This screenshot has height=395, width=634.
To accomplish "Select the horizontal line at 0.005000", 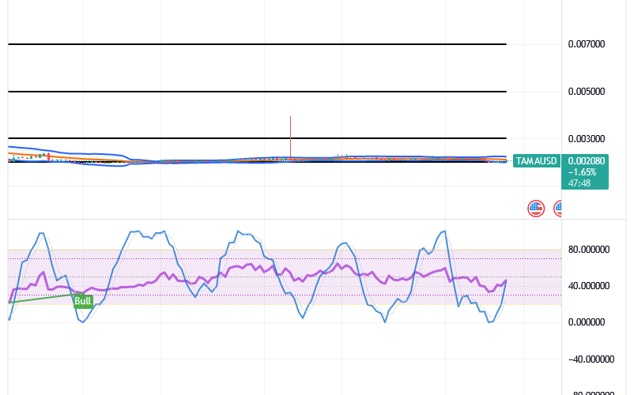I will pyautogui.click(x=257, y=92).
